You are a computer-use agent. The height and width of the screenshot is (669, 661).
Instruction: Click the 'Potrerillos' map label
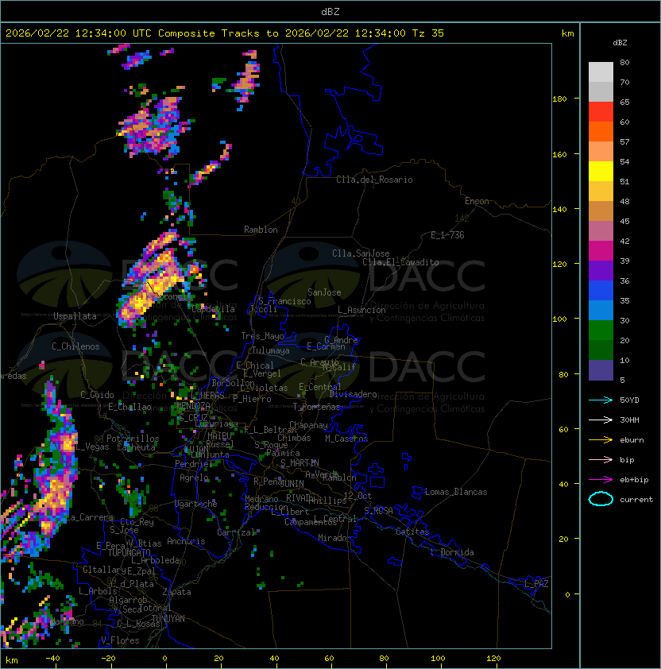pos(133,439)
